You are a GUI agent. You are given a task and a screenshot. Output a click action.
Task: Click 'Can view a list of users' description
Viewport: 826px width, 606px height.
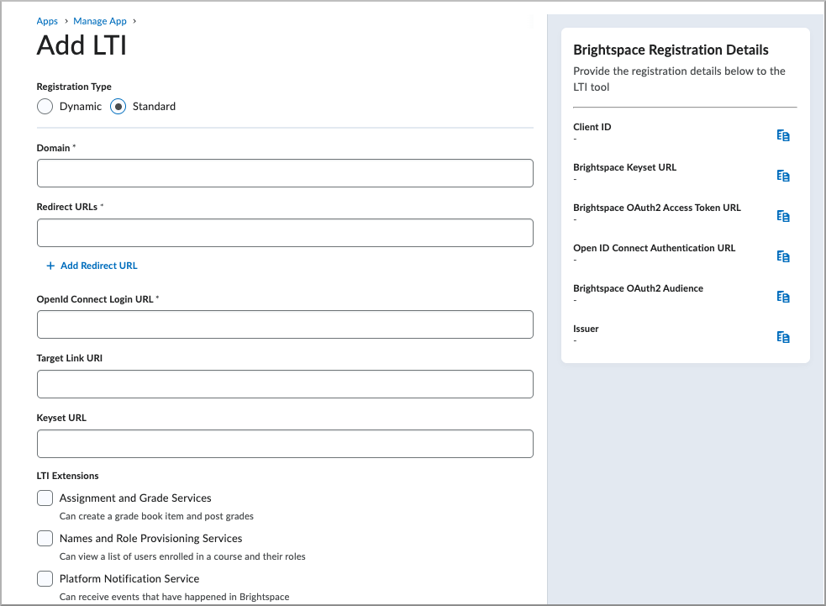[x=182, y=556]
